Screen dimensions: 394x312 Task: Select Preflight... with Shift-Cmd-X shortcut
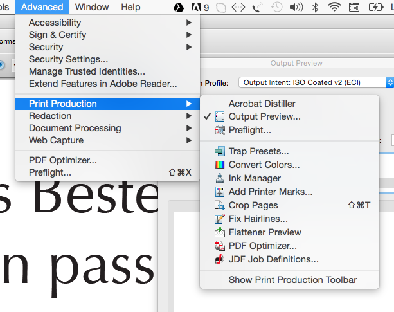point(107,172)
